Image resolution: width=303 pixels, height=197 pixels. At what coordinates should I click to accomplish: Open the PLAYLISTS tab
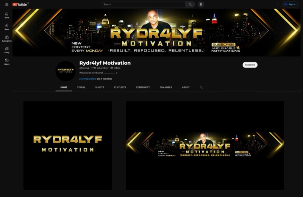point(120,87)
